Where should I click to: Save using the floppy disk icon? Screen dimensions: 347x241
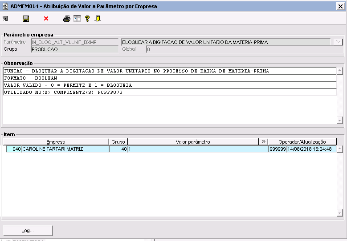pos(26,19)
